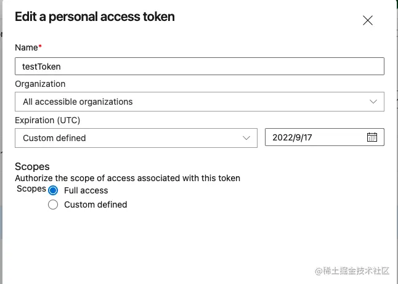Click the watermark text at bottom right
Viewport: 398px width, 284px height.
coord(352,270)
